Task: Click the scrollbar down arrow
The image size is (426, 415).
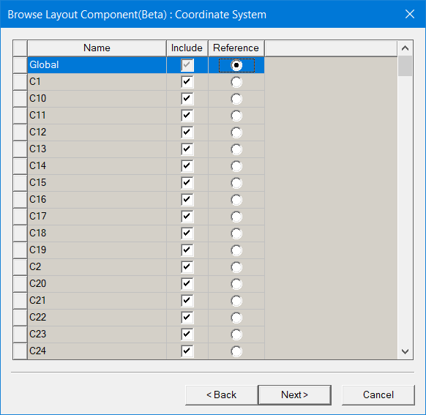Action: click(x=405, y=351)
